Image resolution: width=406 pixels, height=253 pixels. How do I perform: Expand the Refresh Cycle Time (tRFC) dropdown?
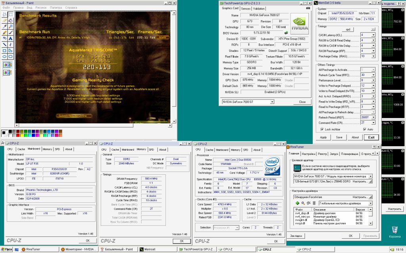pos(373,75)
